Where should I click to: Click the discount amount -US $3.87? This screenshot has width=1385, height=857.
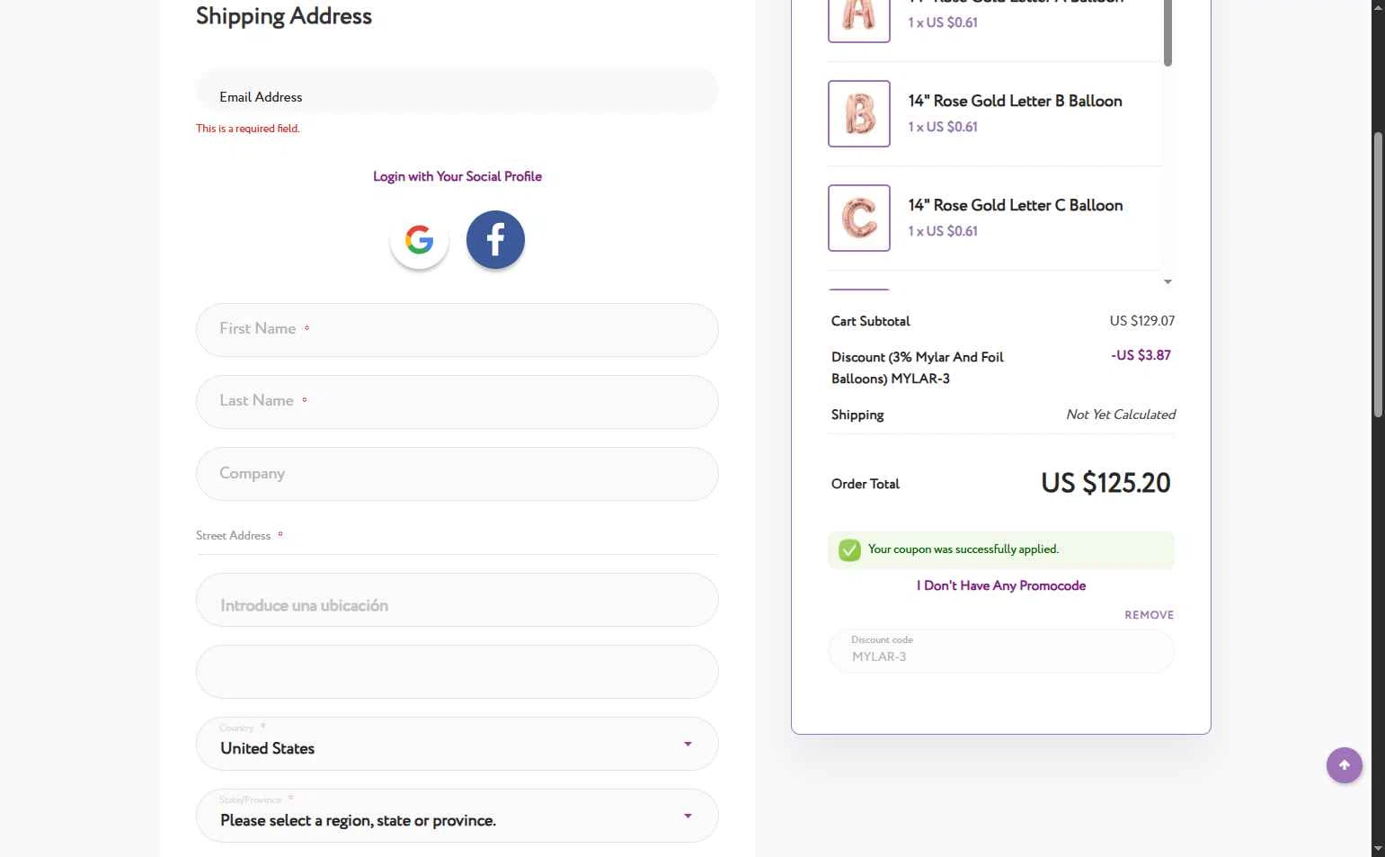click(1141, 355)
